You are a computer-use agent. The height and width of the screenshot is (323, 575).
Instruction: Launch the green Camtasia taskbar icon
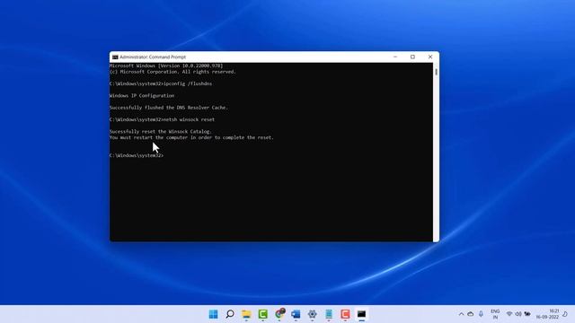[x=263, y=314]
